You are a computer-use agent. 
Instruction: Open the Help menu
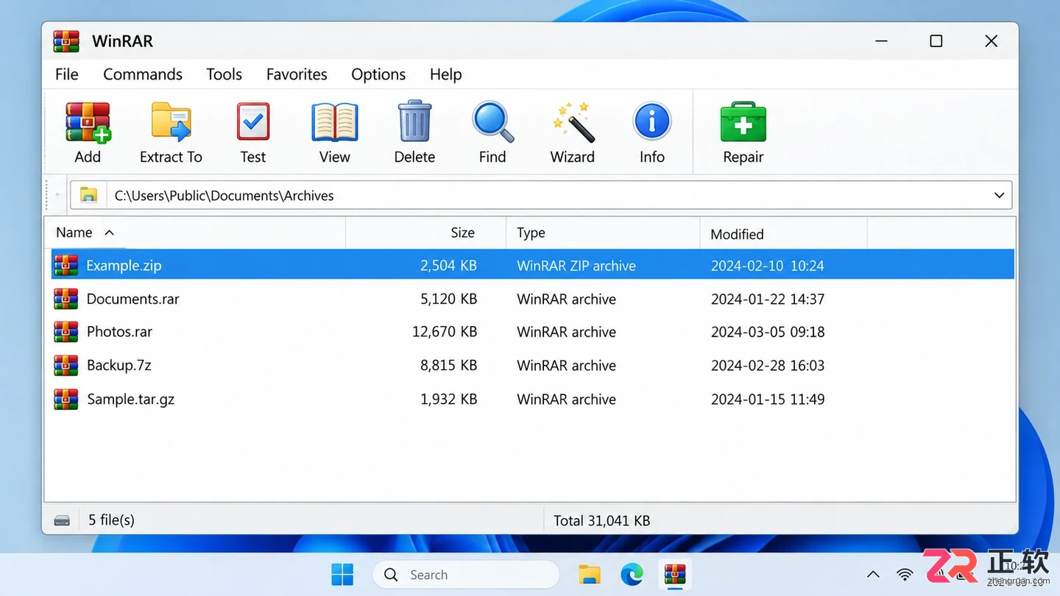pos(446,74)
